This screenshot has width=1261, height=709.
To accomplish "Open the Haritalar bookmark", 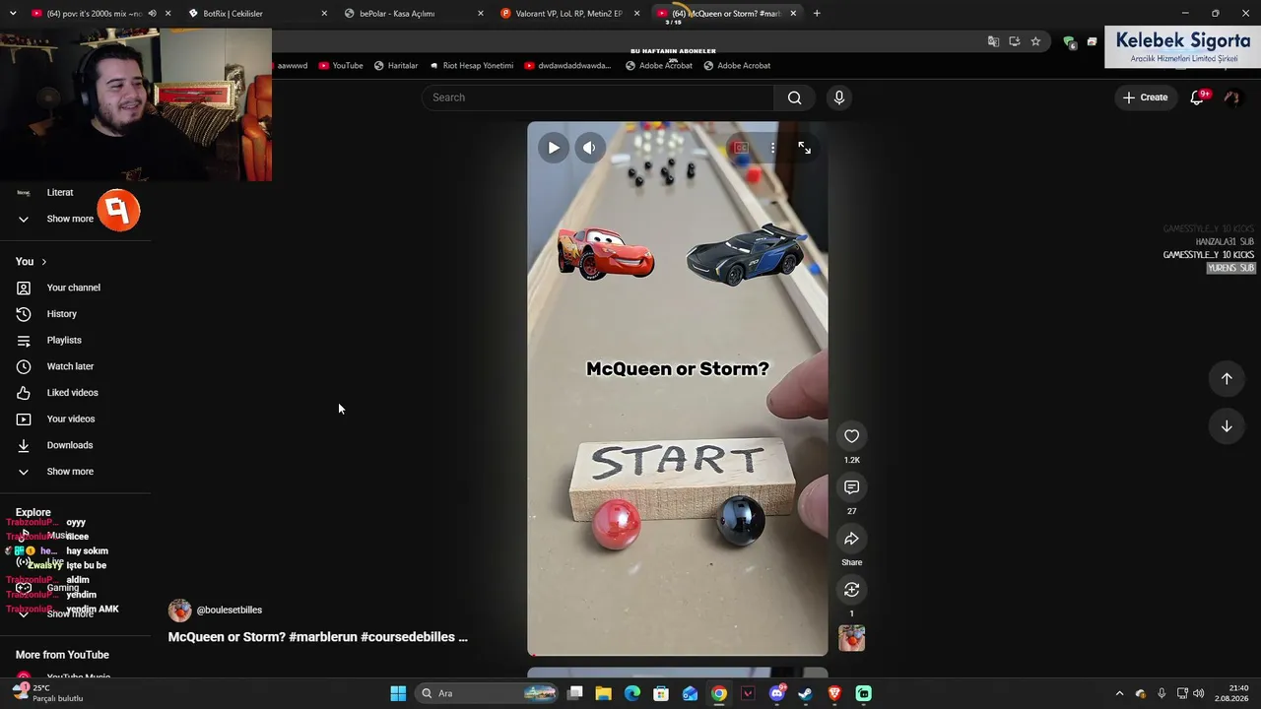I will (x=396, y=66).
